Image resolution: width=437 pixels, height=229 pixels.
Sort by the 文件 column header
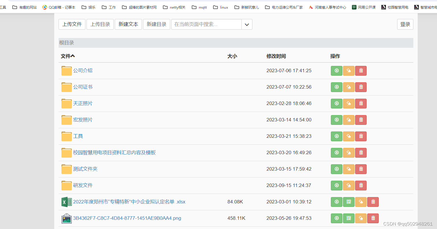[68, 56]
